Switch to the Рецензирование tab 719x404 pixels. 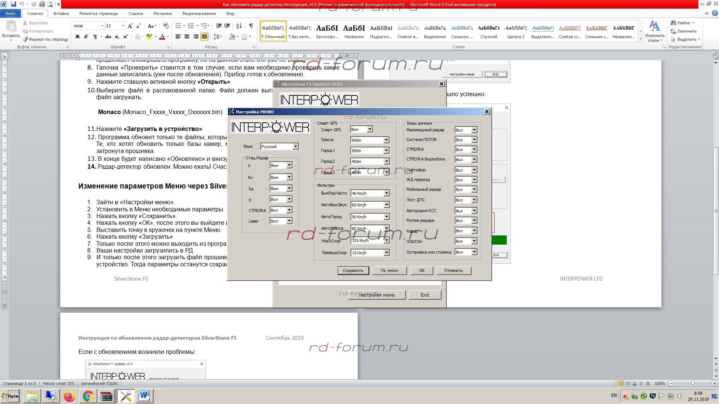(x=199, y=13)
